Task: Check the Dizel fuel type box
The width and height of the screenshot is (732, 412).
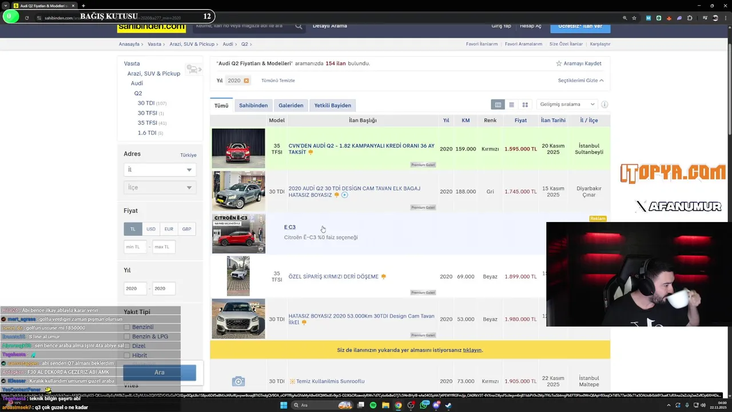Action: [127, 346]
